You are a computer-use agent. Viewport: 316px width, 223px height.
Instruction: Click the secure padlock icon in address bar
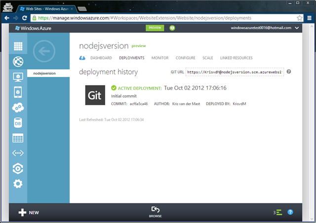point(34,18)
